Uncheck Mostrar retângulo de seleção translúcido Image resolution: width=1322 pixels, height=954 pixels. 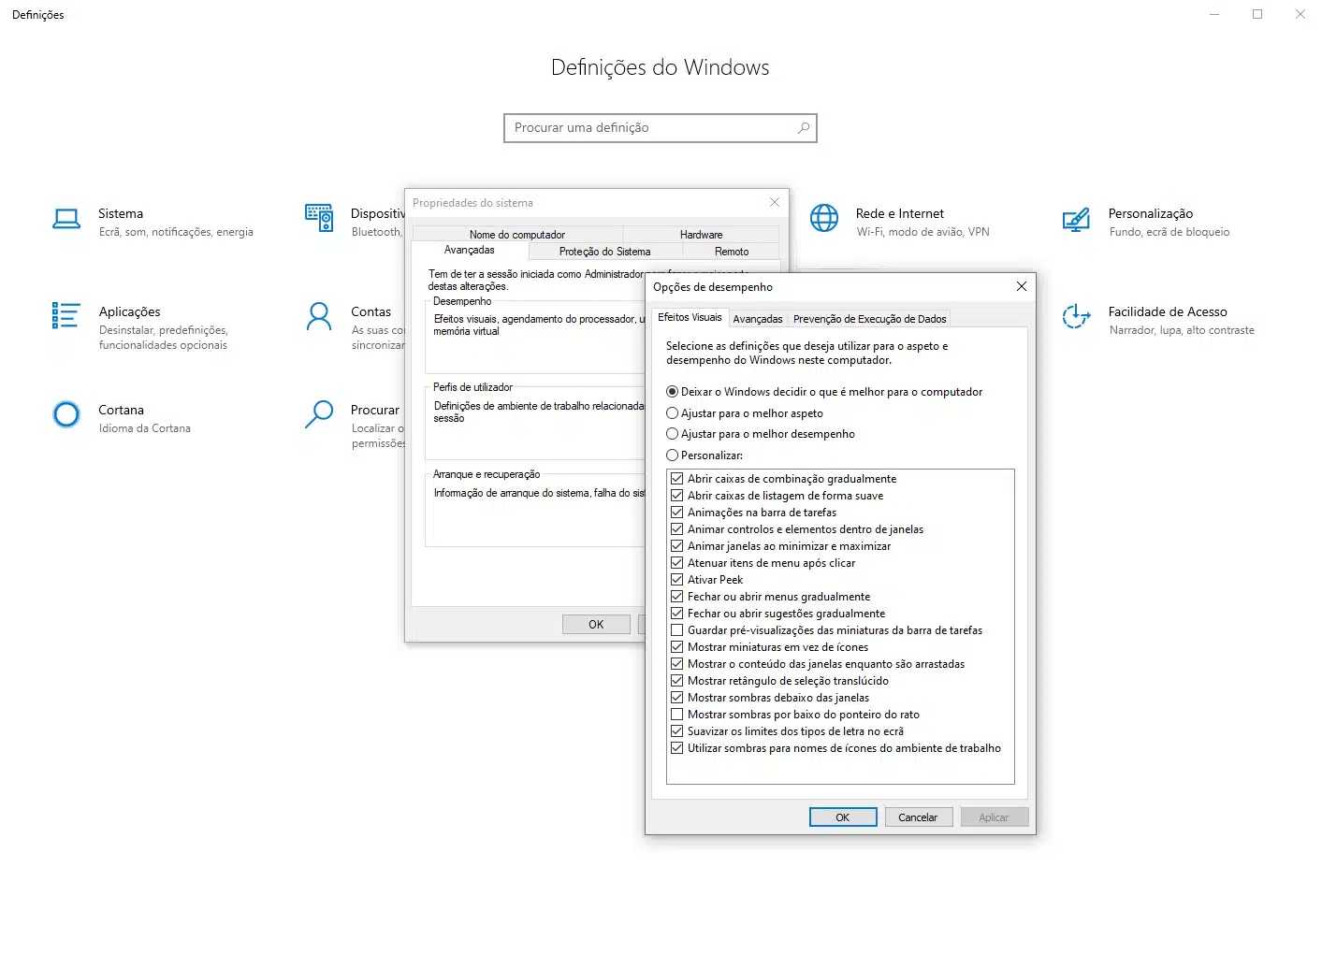coord(676,681)
